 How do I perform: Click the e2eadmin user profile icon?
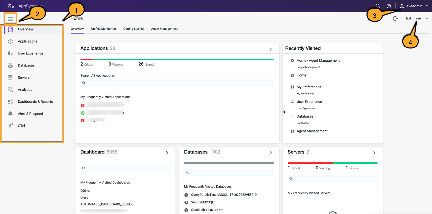point(402,6)
